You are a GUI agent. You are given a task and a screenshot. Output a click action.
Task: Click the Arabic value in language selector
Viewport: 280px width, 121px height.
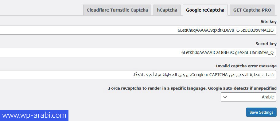[x=268, y=97]
